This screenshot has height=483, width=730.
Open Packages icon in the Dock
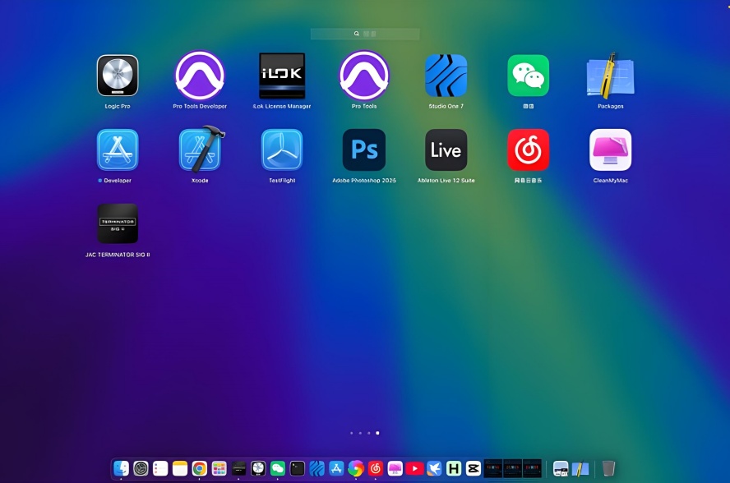pyautogui.click(x=580, y=468)
